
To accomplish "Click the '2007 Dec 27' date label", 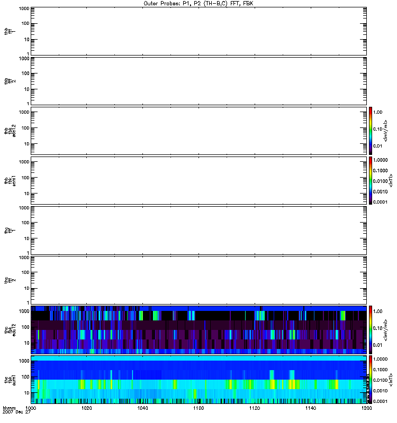I will (x=16, y=412).
